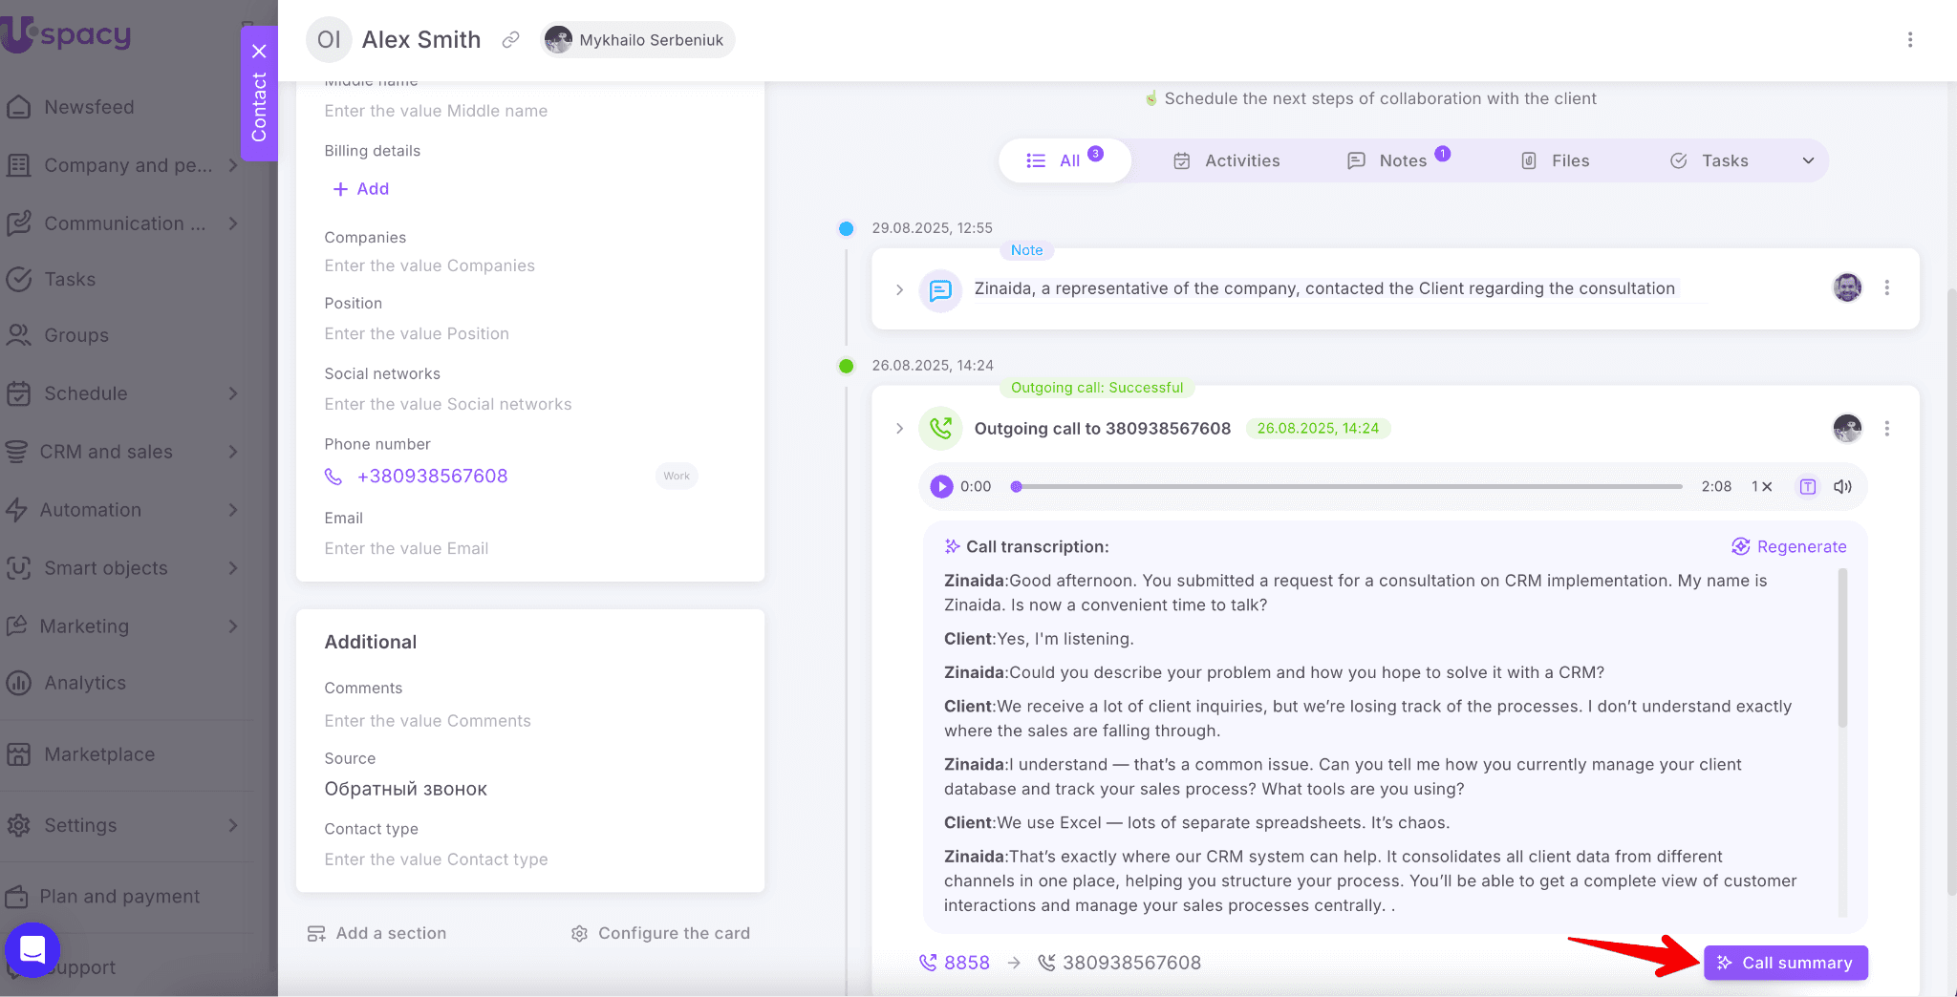Click the Call summary button

[x=1785, y=963]
